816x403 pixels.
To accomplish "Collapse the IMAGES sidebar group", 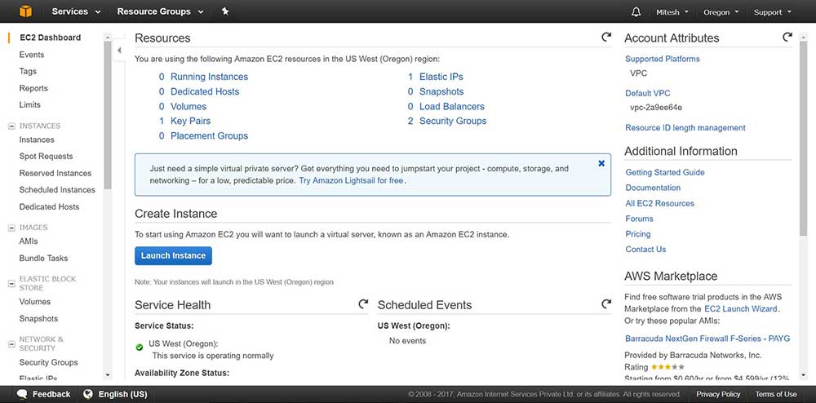I will coord(11,228).
